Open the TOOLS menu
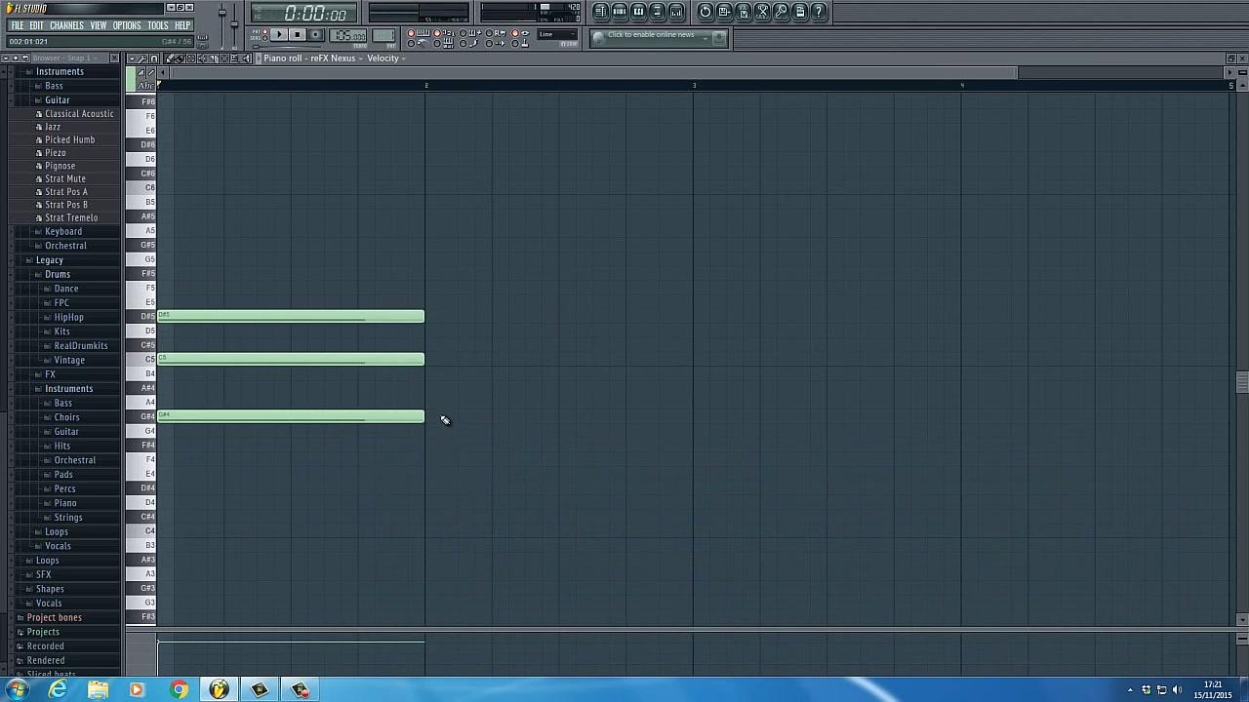 click(157, 24)
